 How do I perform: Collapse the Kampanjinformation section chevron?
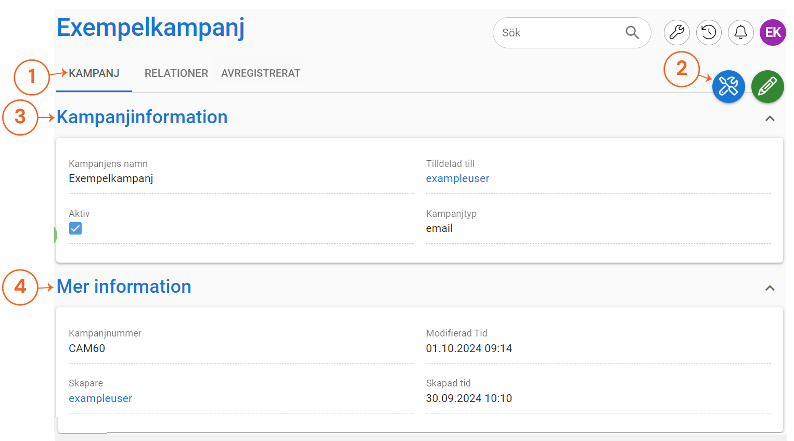(770, 119)
